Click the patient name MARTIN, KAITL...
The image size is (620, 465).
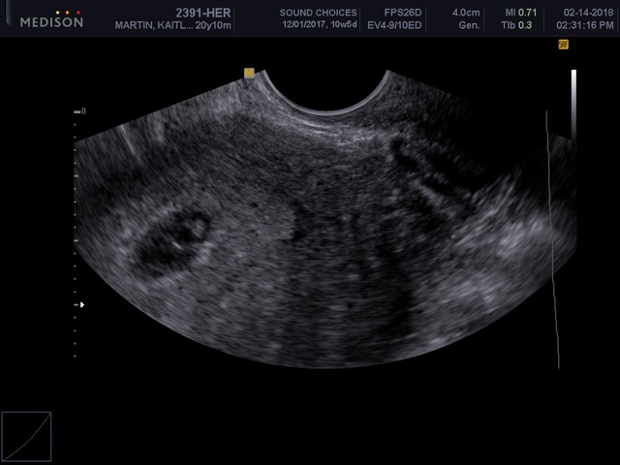pyautogui.click(x=153, y=26)
